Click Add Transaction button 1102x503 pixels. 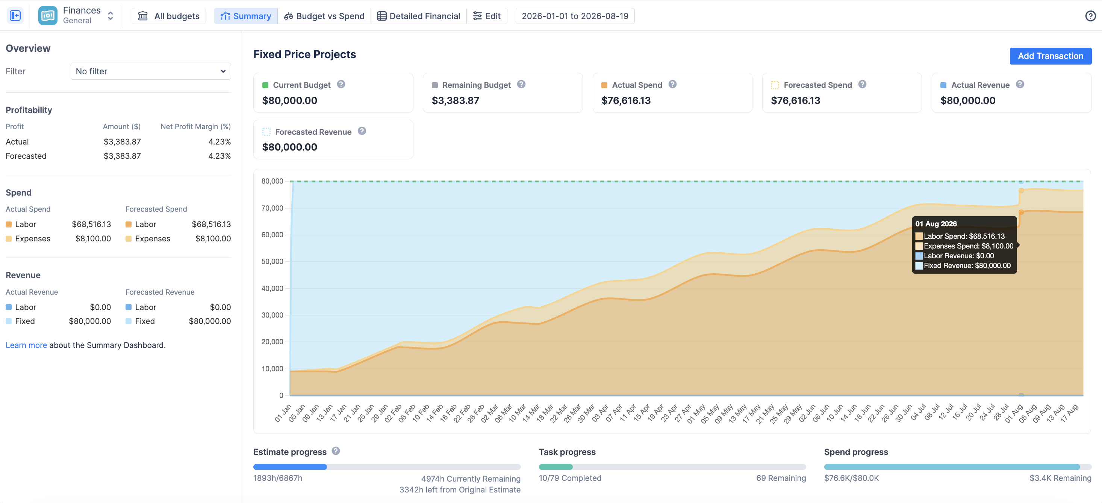click(x=1050, y=56)
